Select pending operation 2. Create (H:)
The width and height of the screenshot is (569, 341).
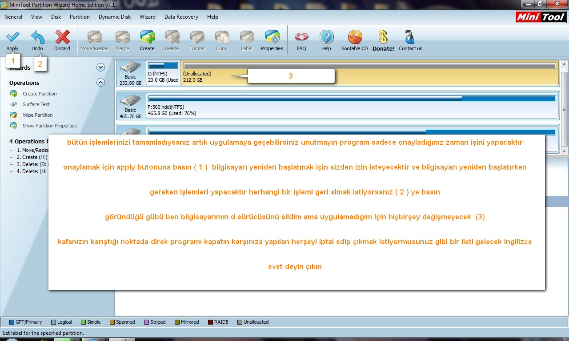[x=32, y=157]
